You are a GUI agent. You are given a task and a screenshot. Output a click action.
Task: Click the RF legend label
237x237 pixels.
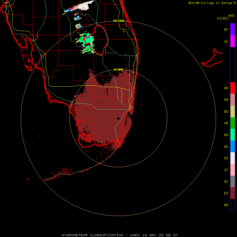[x=226, y=29]
